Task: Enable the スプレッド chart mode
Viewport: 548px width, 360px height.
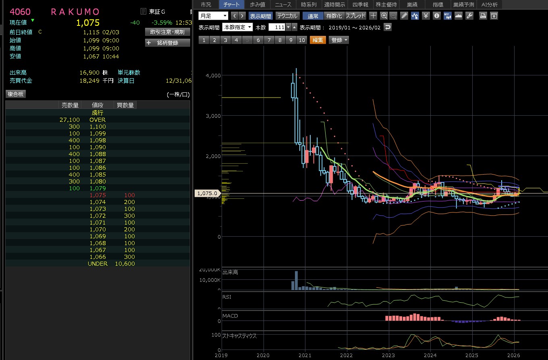Action: (x=355, y=16)
